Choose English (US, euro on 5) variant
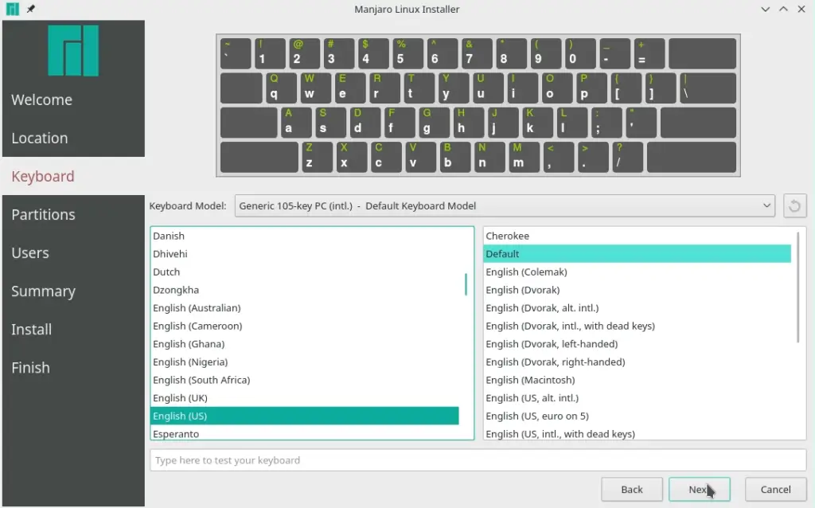Screen dimensions: 815x508 click(x=638, y=416)
